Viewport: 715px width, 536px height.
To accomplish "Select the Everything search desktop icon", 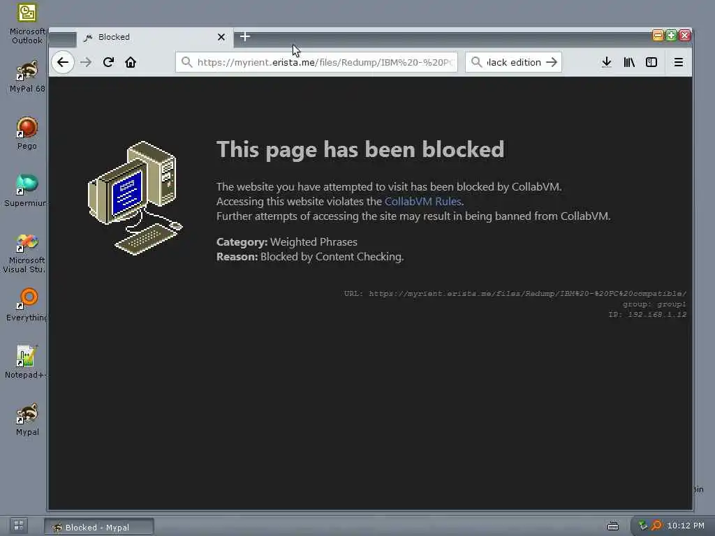I will pos(26,305).
